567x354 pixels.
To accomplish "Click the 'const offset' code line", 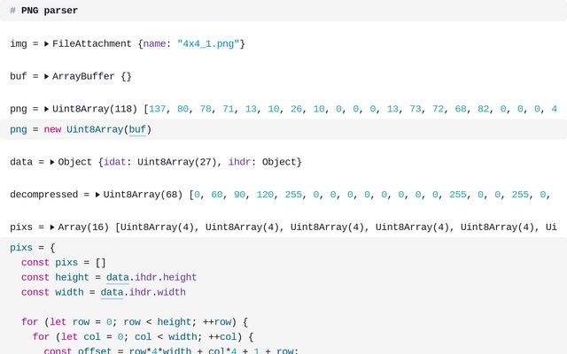I will 171,350.
